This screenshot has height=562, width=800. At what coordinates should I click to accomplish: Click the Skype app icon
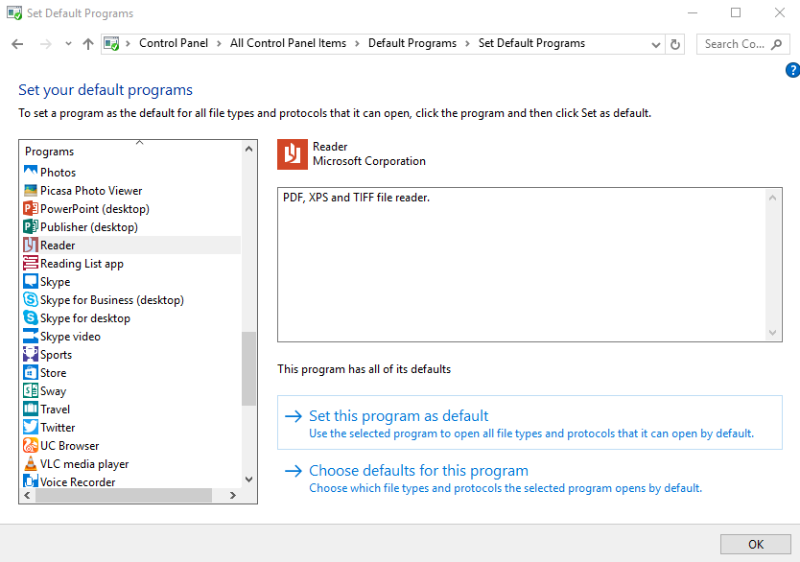click(31, 282)
